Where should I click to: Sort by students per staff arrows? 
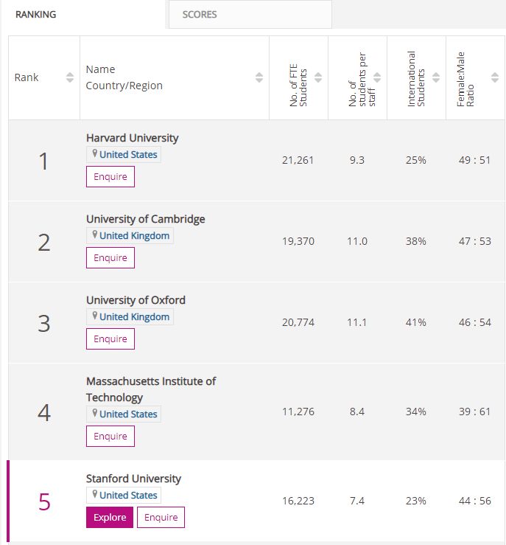377,77
